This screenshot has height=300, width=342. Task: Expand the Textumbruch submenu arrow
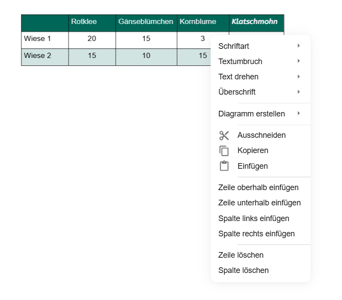[x=298, y=61]
